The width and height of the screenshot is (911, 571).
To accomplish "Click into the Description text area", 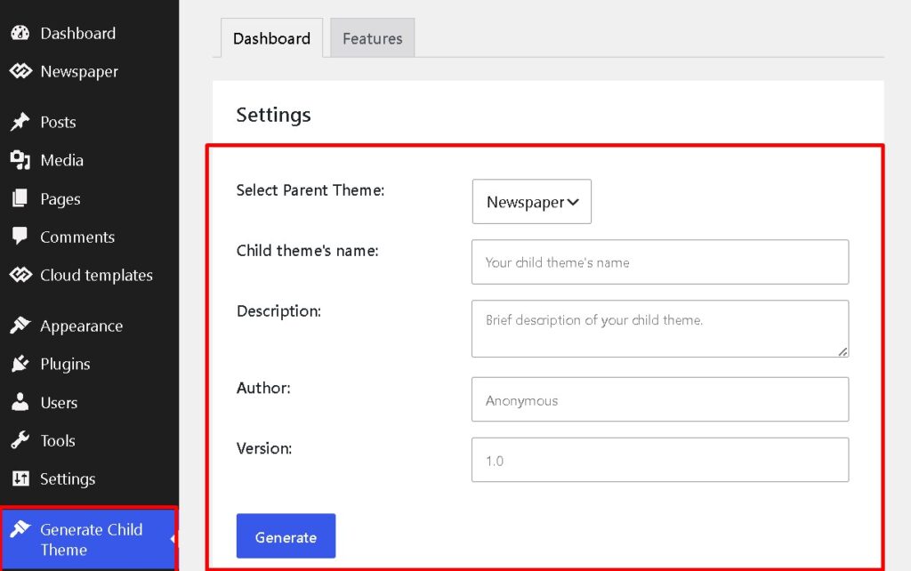I will 660,329.
